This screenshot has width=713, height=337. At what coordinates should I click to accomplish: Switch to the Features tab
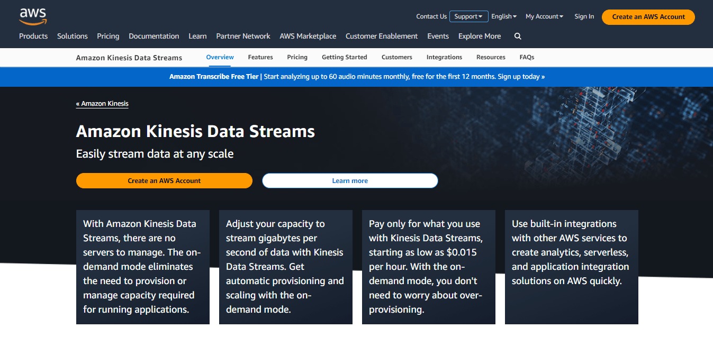click(260, 57)
